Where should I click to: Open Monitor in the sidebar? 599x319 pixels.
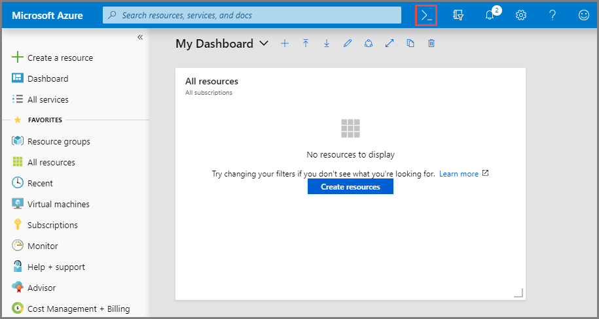(x=43, y=246)
